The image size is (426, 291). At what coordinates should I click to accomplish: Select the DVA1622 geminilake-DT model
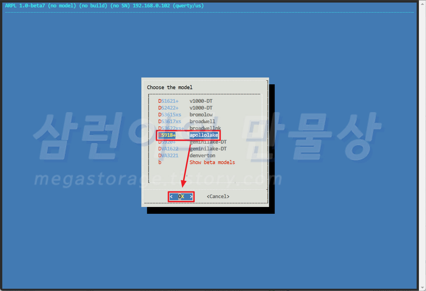tap(192, 149)
